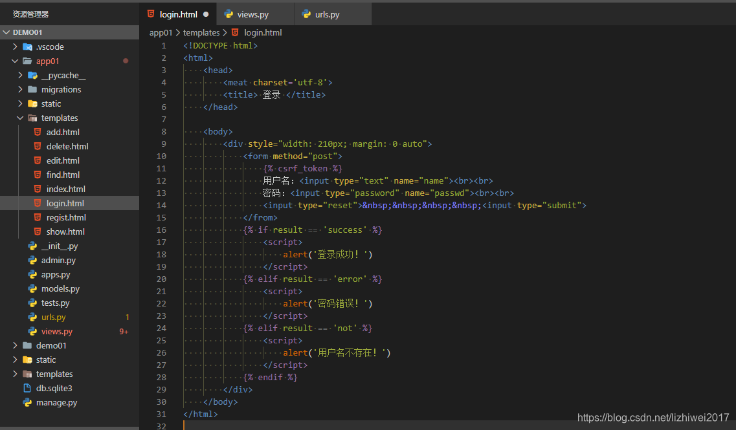The width and height of the screenshot is (736, 430).
Task: Click templates in the breadcrumb path
Action: (x=201, y=32)
